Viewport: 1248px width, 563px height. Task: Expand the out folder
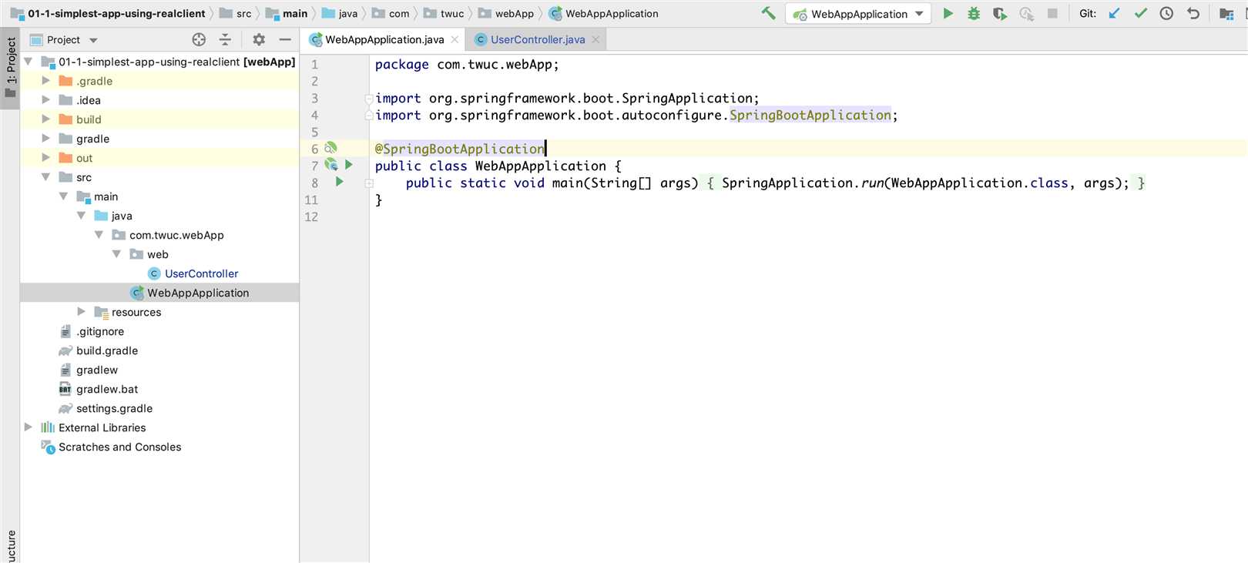45,157
